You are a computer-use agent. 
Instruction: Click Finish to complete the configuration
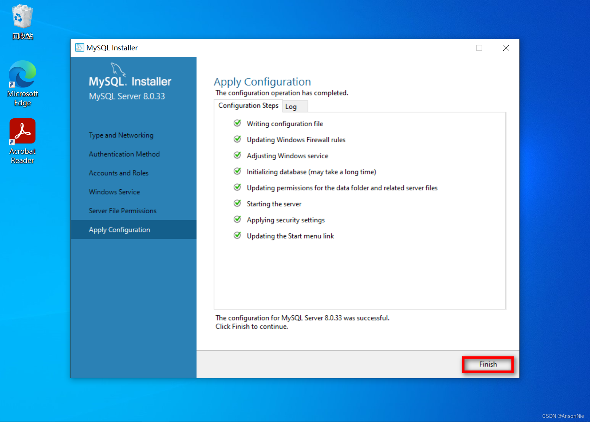pyautogui.click(x=488, y=364)
